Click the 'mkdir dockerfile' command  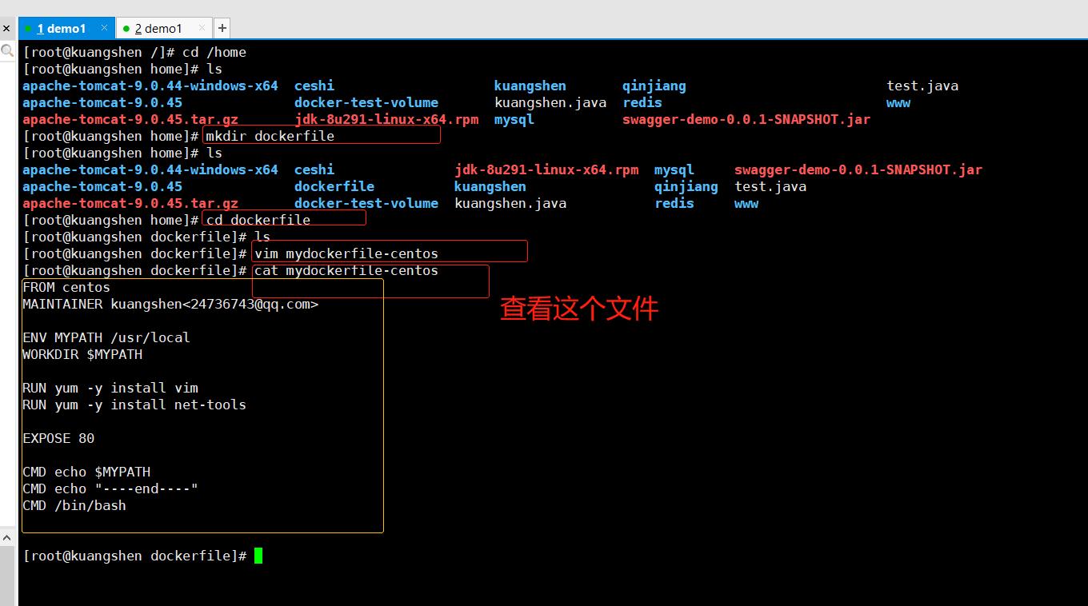[x=270, y=136]
